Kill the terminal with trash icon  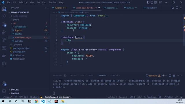(174, 76)
